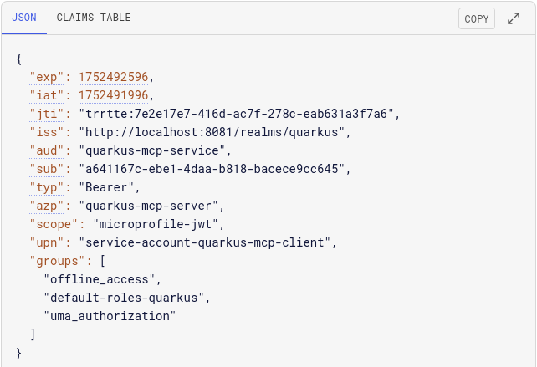Click the iat timestamp value 1752491996
The width and height of the screenshot is (537, 367).
click(114, 95)
